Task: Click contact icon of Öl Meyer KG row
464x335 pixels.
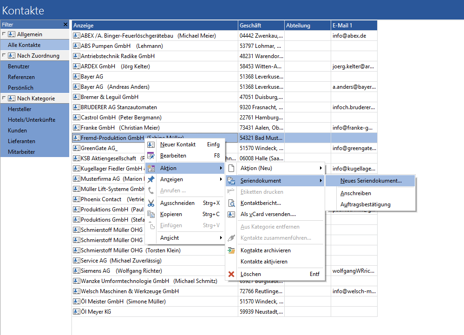Action: tap(77, 312)
